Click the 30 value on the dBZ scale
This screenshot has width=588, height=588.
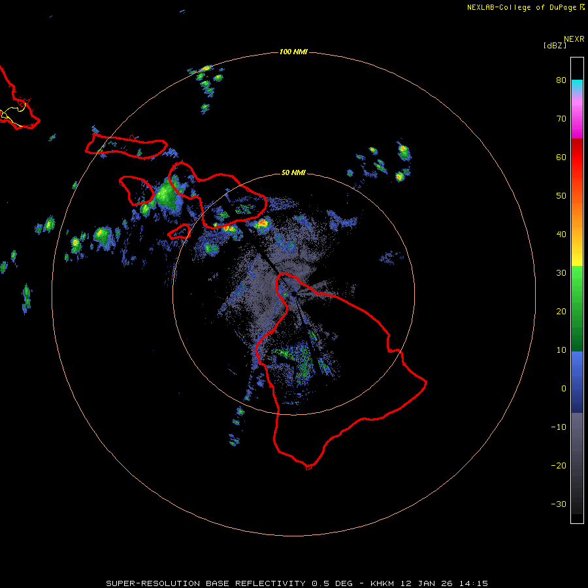click(561, 273)
